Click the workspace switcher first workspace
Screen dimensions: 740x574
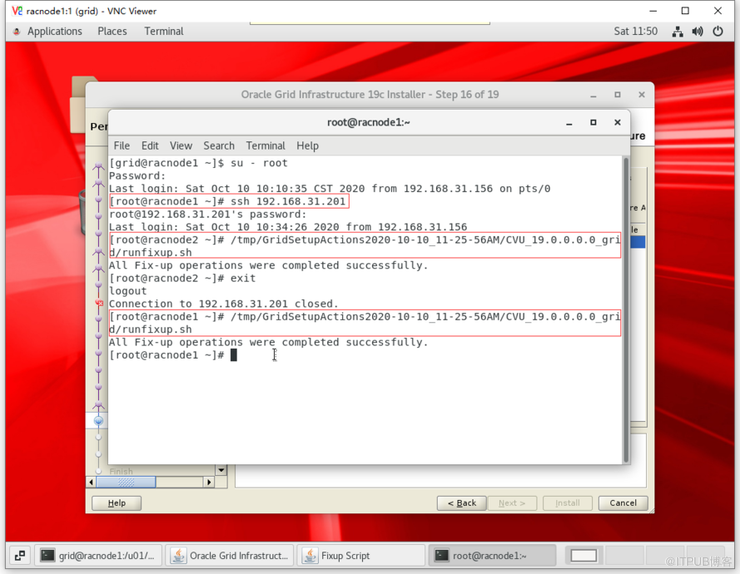(584, 556)
